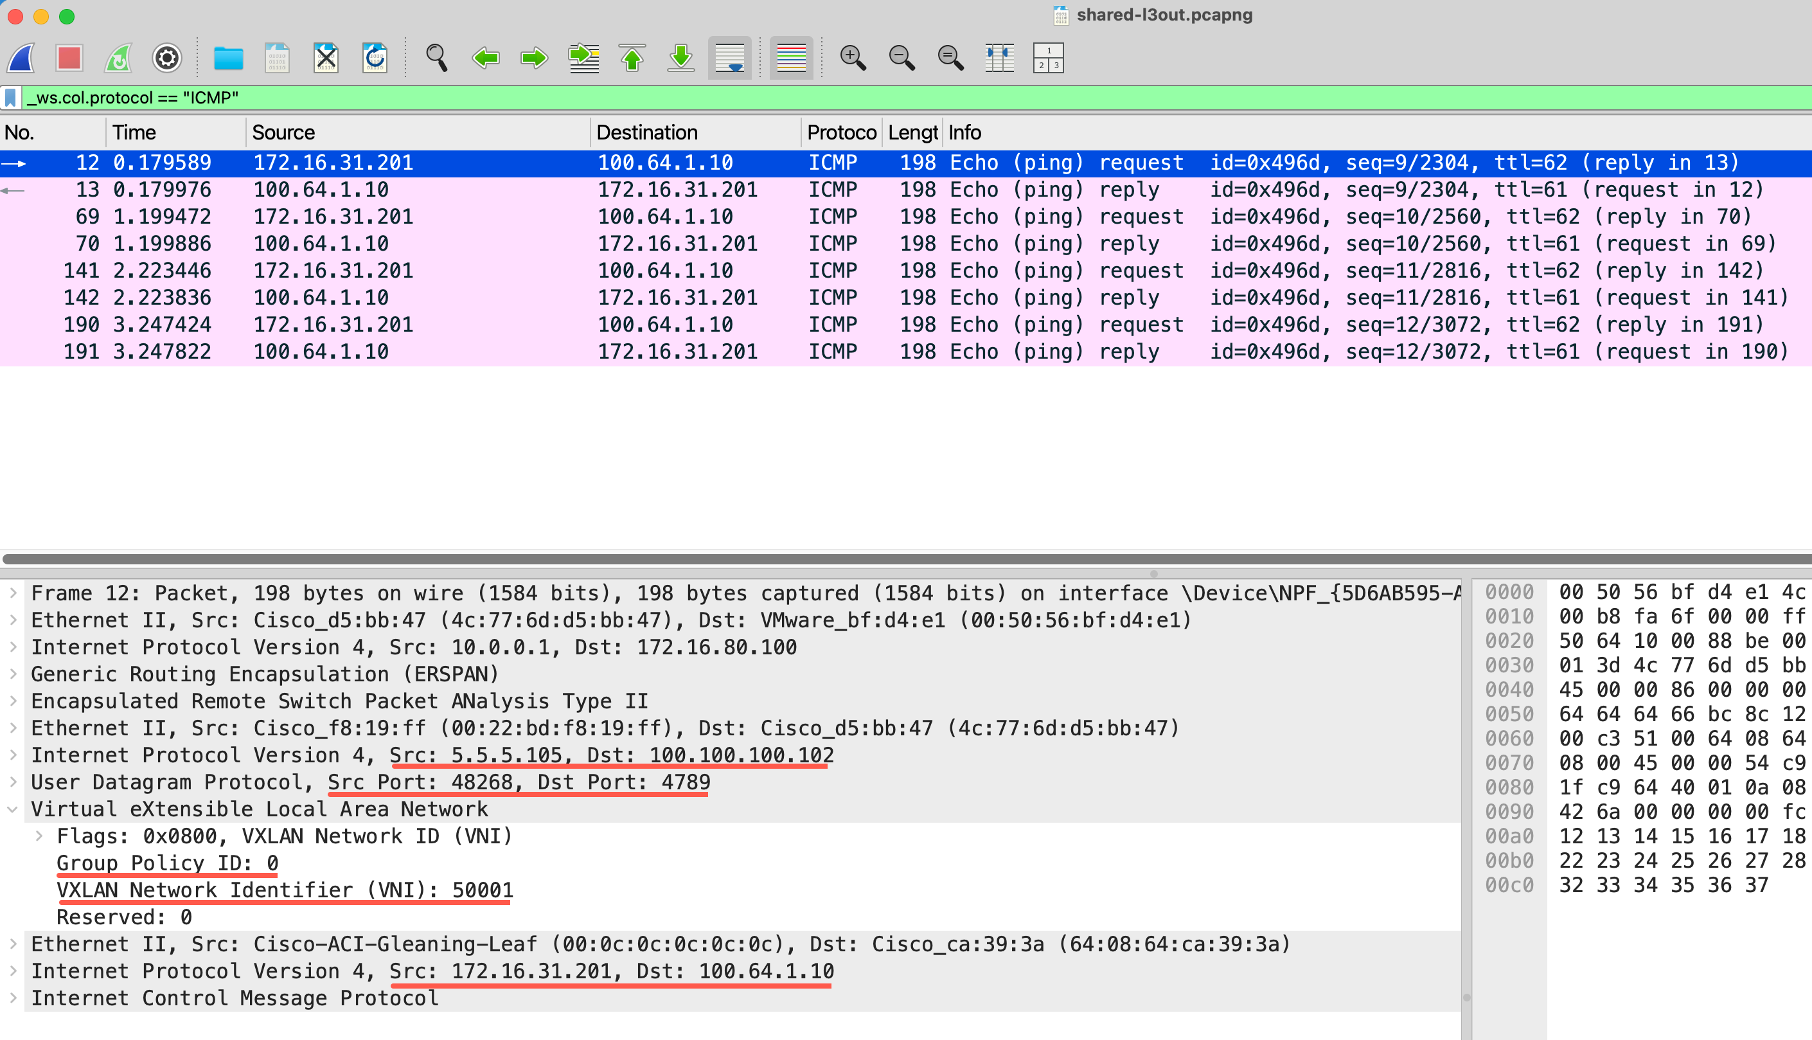
Task: Sort by the Destination column header
Action: tap(696, 133)
